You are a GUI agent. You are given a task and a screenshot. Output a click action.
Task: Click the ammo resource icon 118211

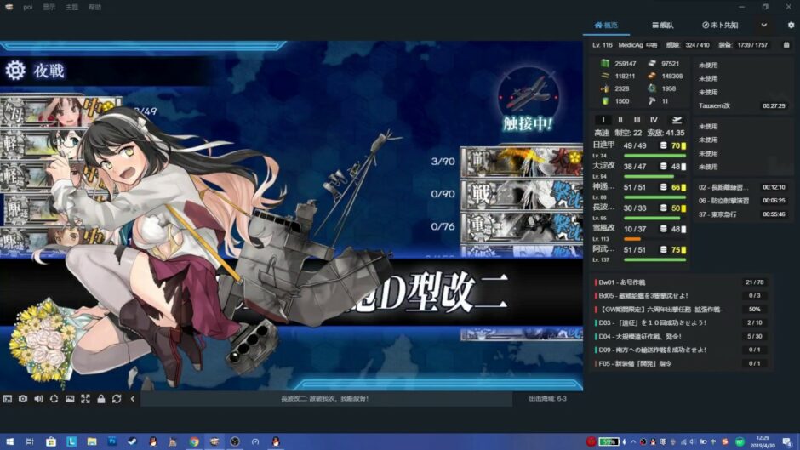(x=605, y=76)
